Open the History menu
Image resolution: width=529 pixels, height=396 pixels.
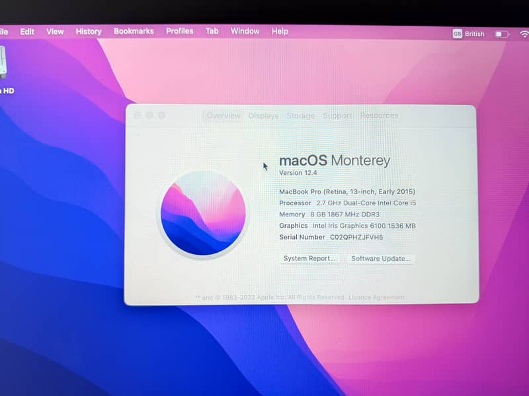[89, 31]
